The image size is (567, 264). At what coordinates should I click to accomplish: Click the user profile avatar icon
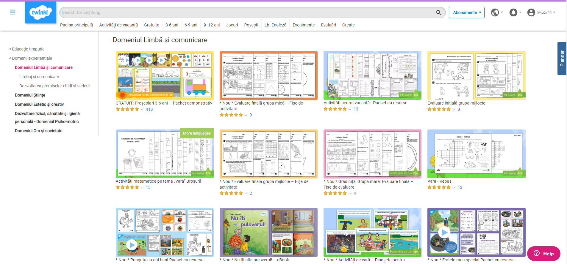click(531, 12)
